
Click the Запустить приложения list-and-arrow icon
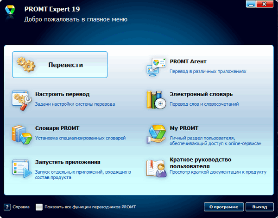click(x=22, y=169)
